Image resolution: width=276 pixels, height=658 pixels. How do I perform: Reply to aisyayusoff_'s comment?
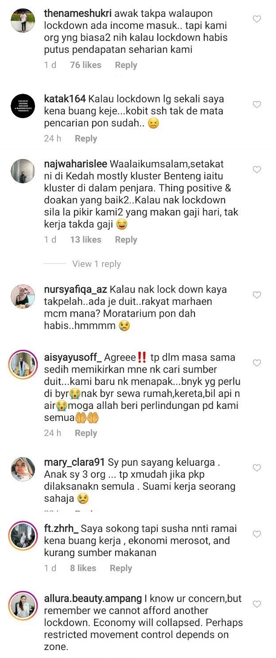pyautogui.click(x=86, y=433)
